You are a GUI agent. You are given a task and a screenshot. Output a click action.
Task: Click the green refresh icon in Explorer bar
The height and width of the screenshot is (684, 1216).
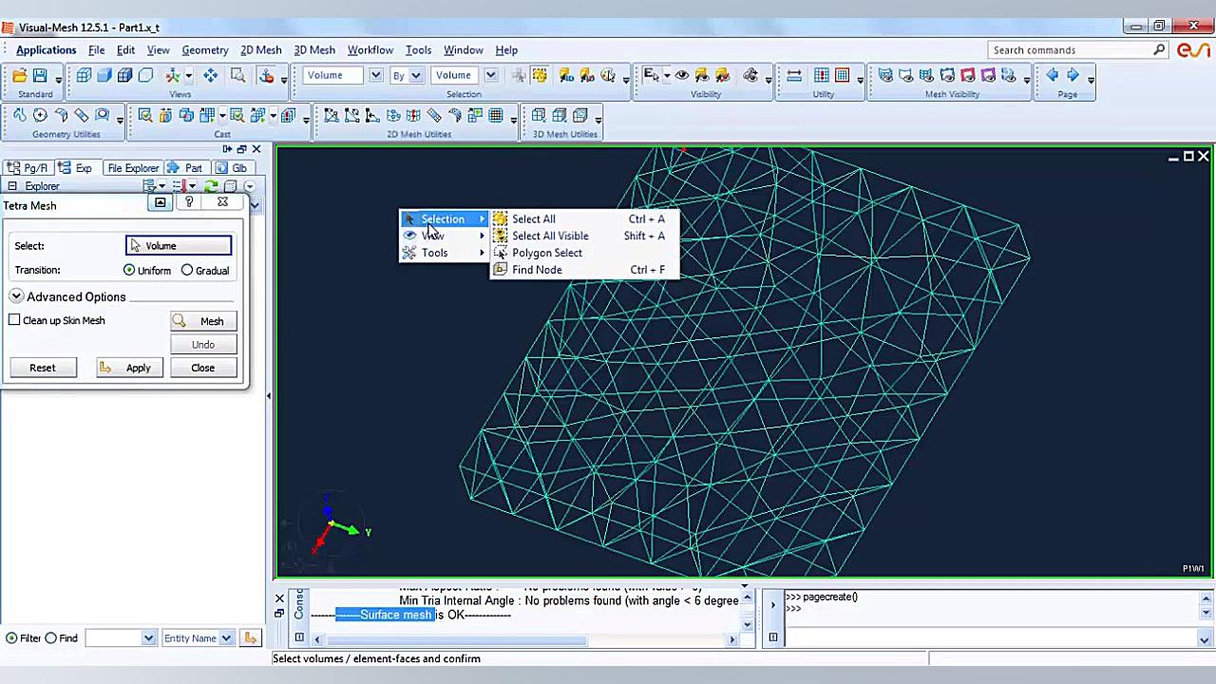point(211,186)
